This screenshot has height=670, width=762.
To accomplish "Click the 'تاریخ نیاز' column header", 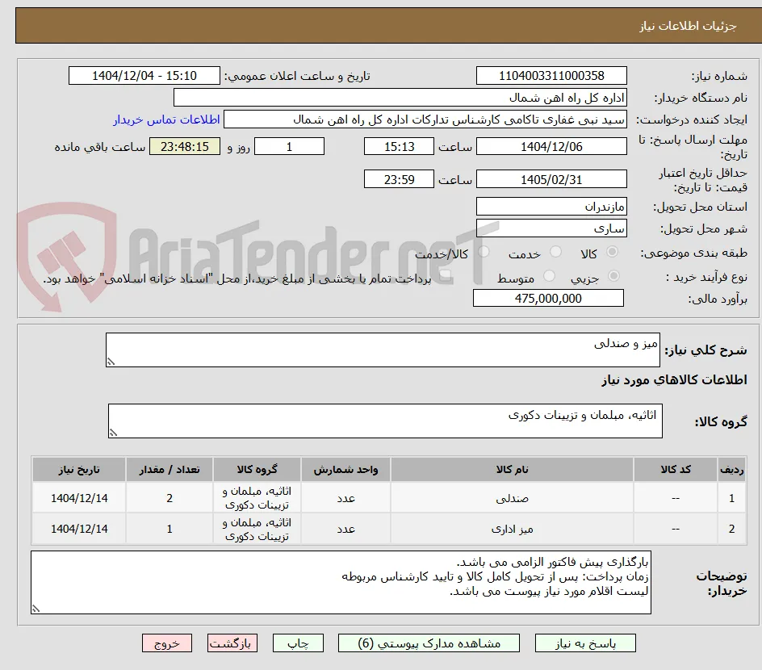I will point(79,469).
